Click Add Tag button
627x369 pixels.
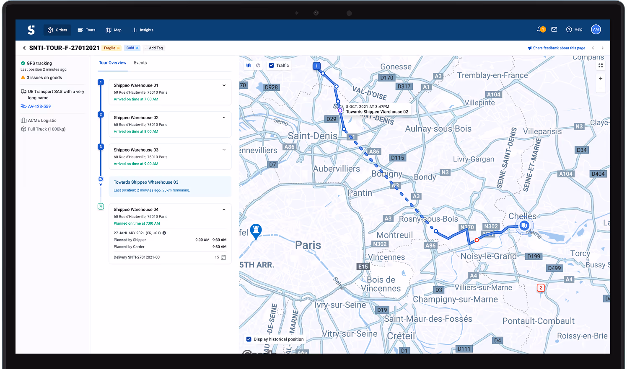[154, 48]
